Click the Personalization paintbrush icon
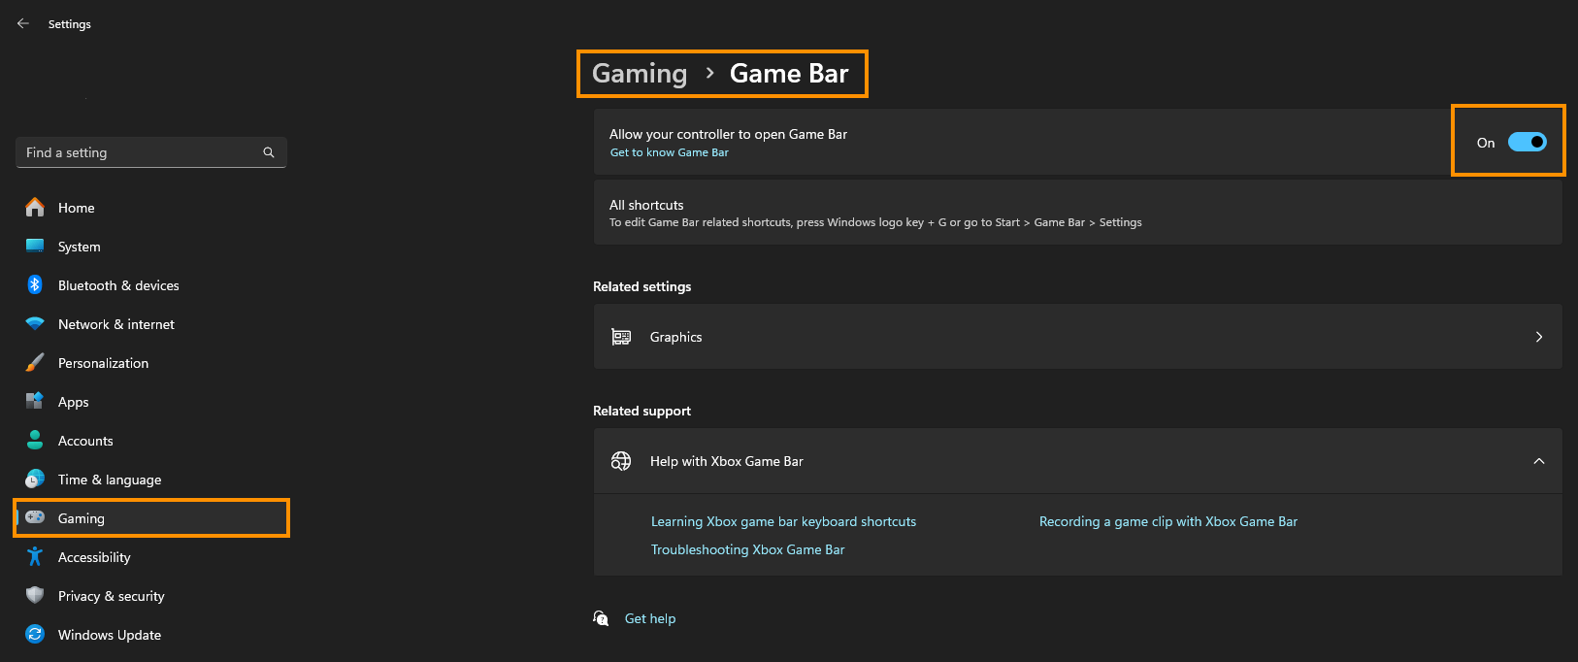 35,362
